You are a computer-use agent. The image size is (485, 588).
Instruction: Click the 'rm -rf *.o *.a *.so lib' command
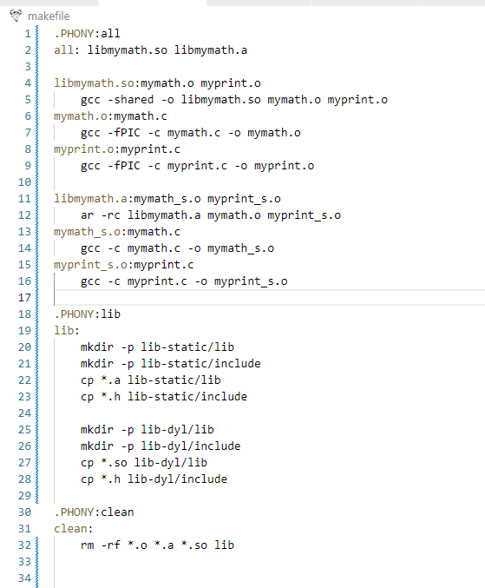point(157,545)
